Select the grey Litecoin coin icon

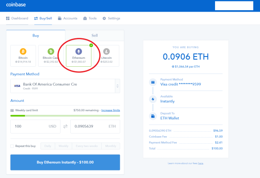pos(106,51)
